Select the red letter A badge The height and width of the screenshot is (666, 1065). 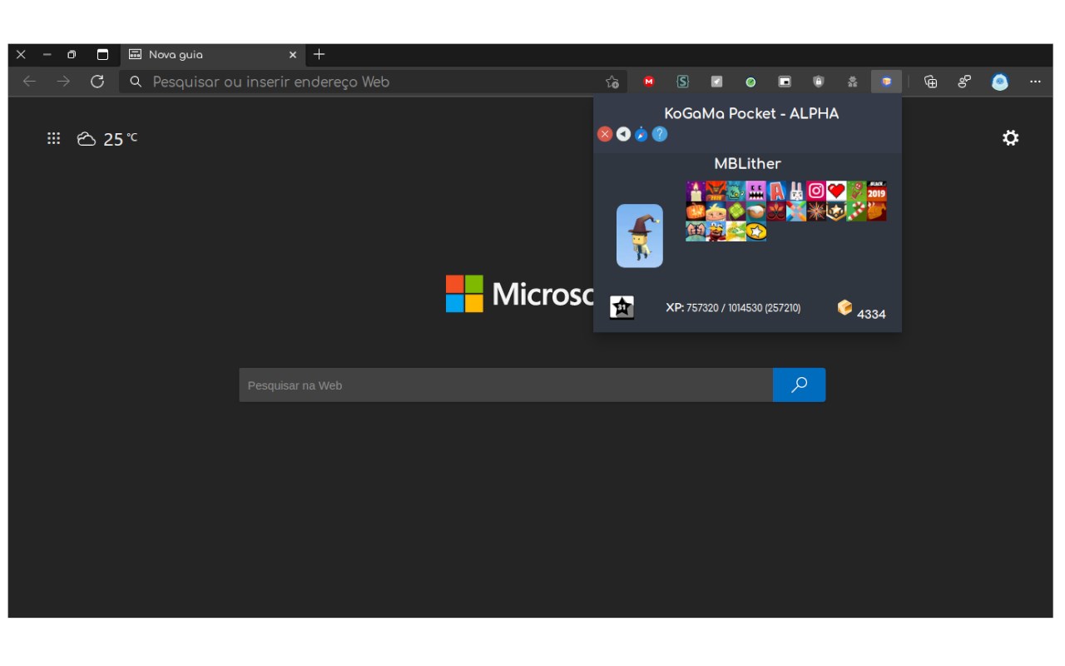click(x=776, y=191)
